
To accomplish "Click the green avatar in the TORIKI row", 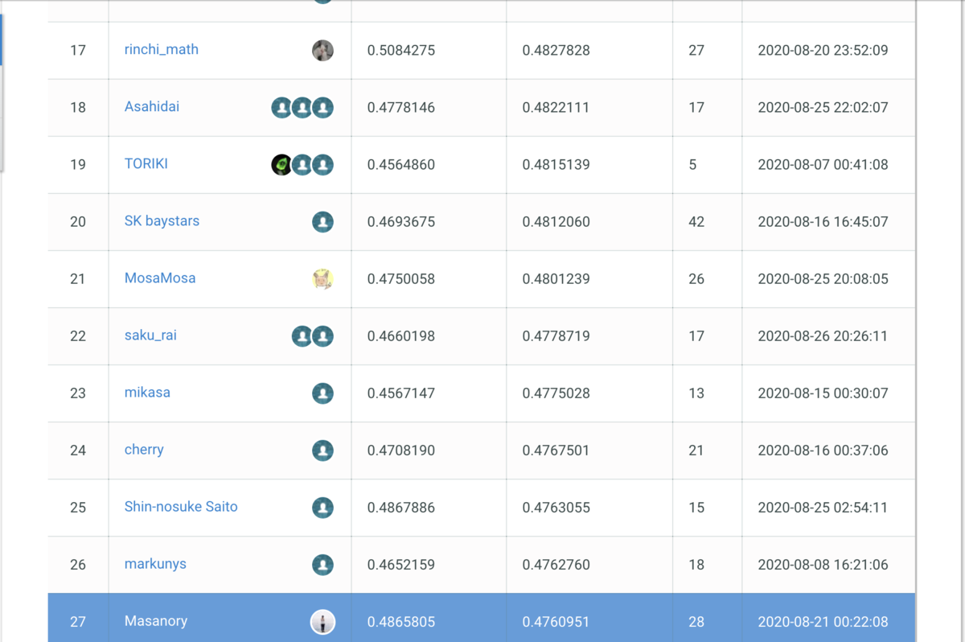I will [281, 165].
